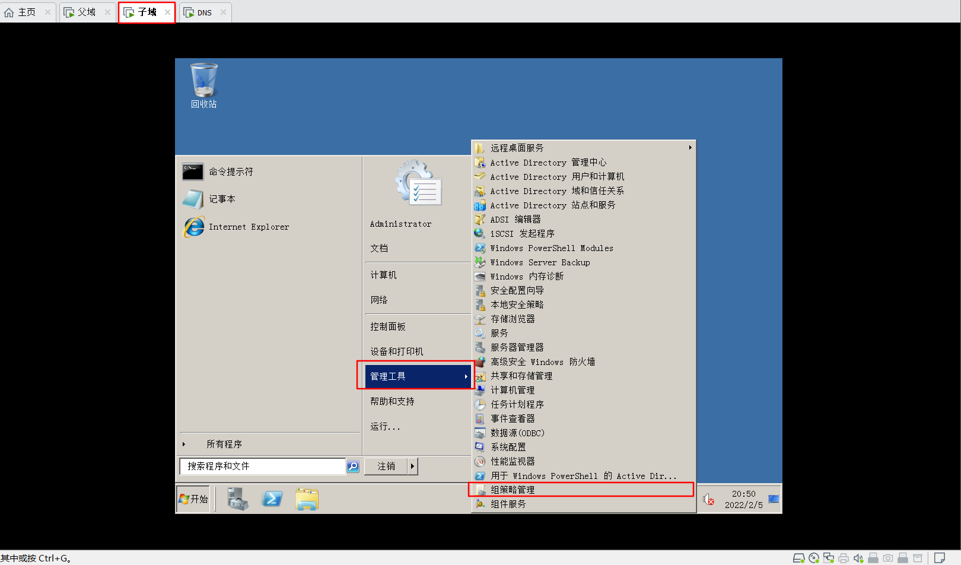Select 数据源(ODBC) from the tools list

[x=584, y=433]
